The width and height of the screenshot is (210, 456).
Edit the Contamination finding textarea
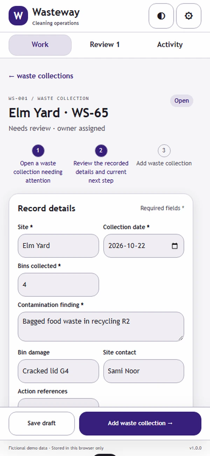pos(101,326)
